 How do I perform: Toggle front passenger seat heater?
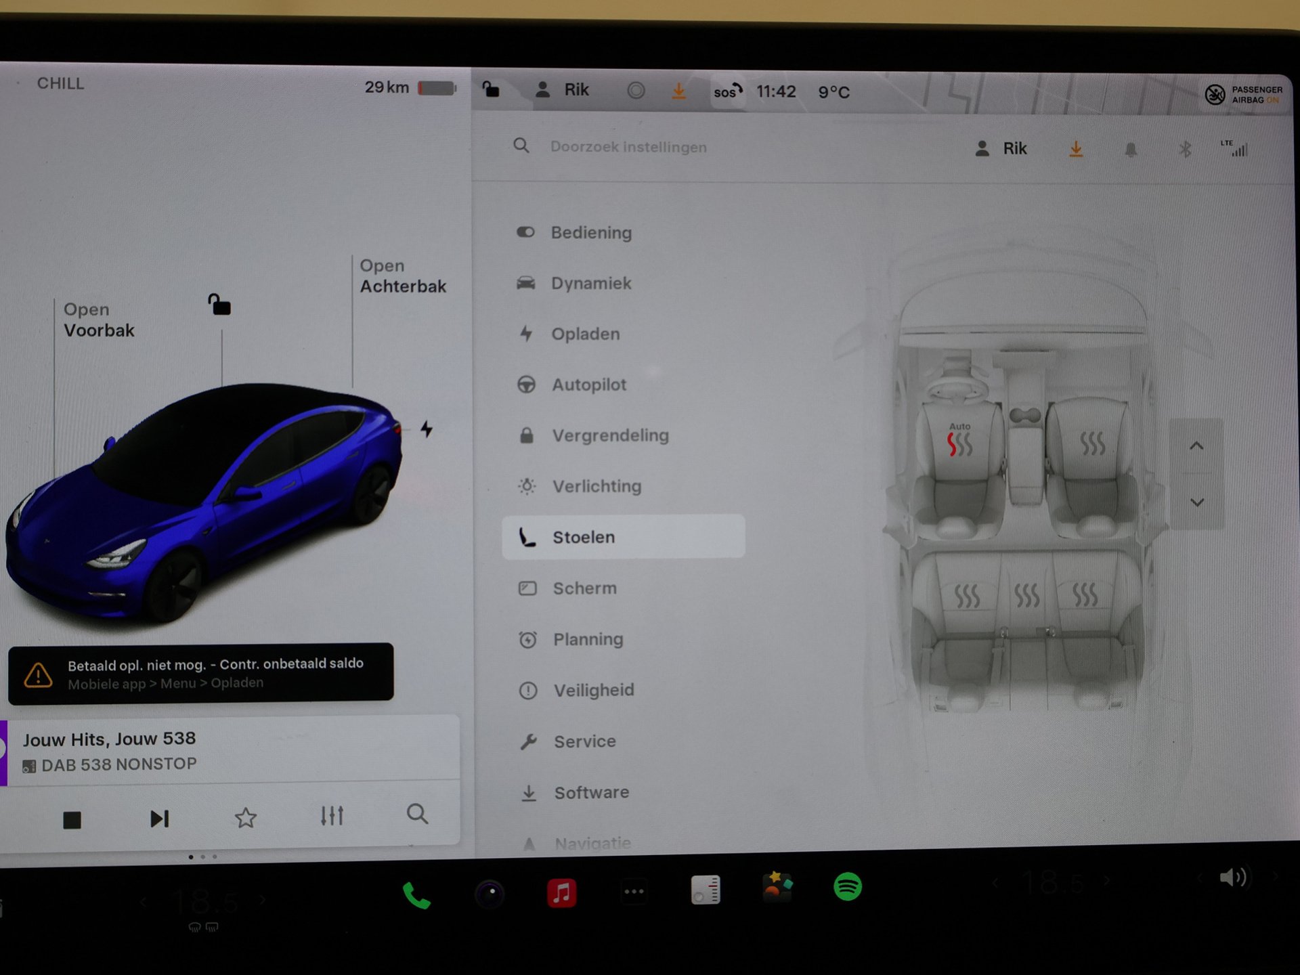tap(1092, 444)
